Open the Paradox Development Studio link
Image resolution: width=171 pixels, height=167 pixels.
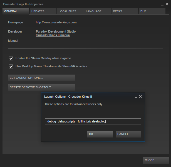56,31
